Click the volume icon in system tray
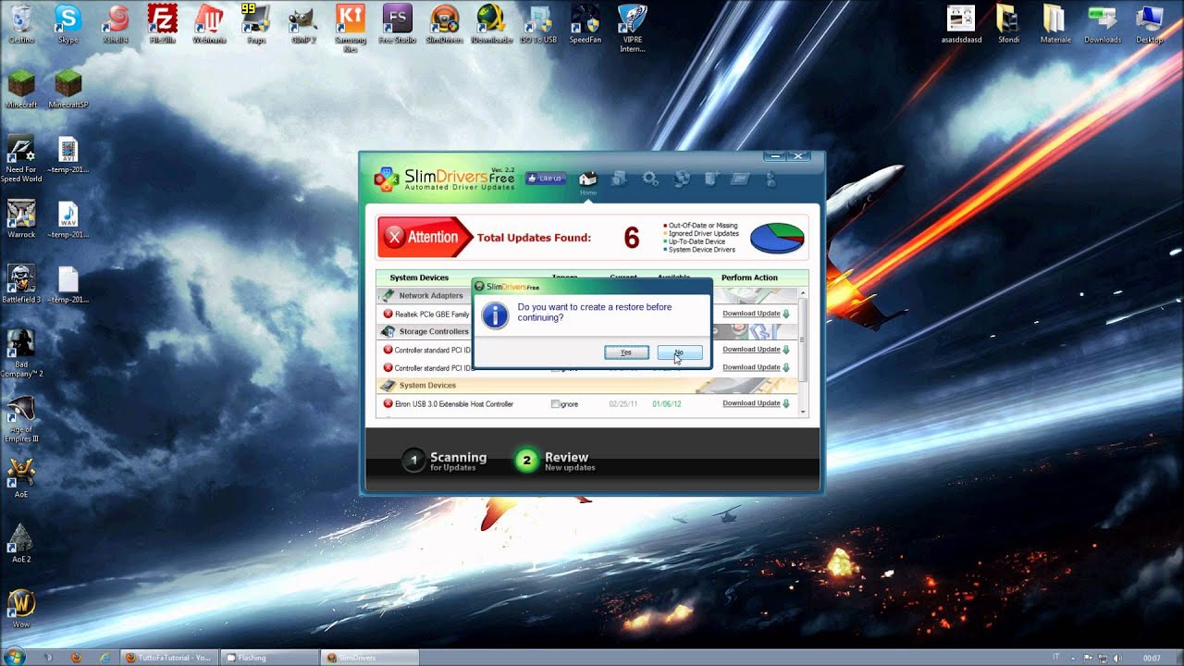 pyautogui.click(x=1117, y=658)
